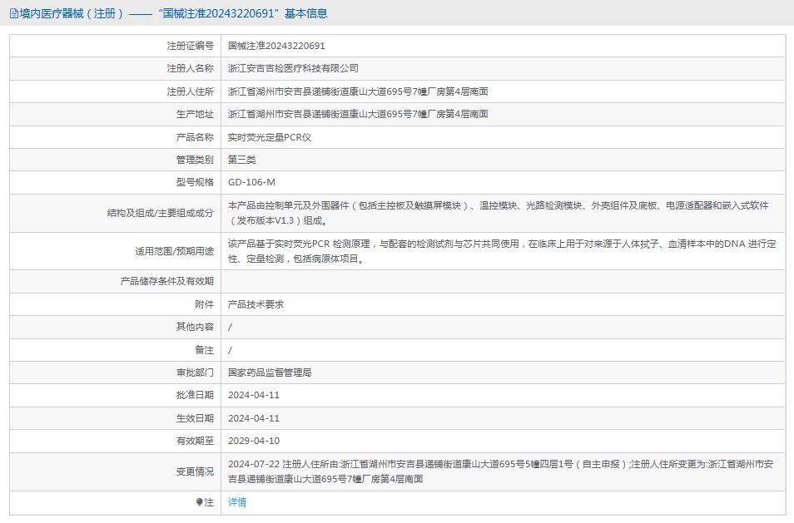Select registrant name 浙江安吉吉检医疗科技有限公司

tap(293, 68)
